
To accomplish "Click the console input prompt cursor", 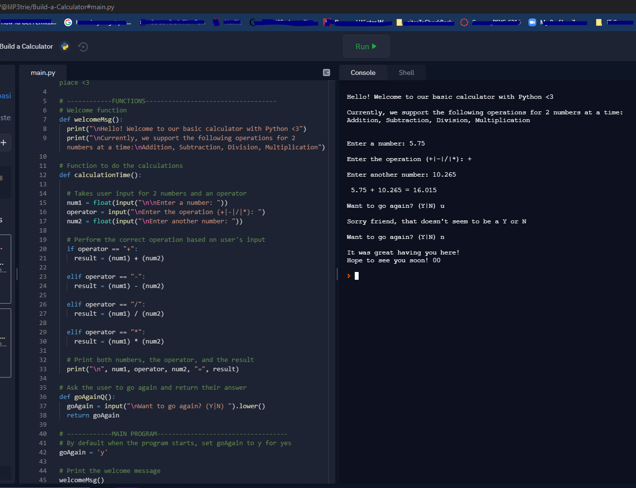I will pos(357,275).
